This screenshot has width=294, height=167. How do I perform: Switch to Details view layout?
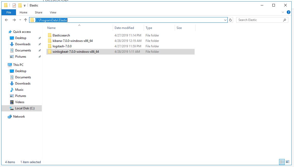coord(282,162)
